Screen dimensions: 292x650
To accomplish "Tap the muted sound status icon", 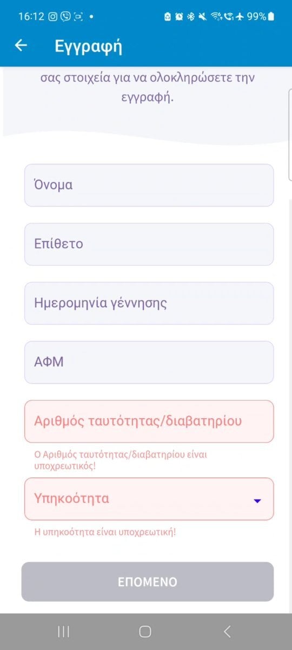I will coord(203,16).
